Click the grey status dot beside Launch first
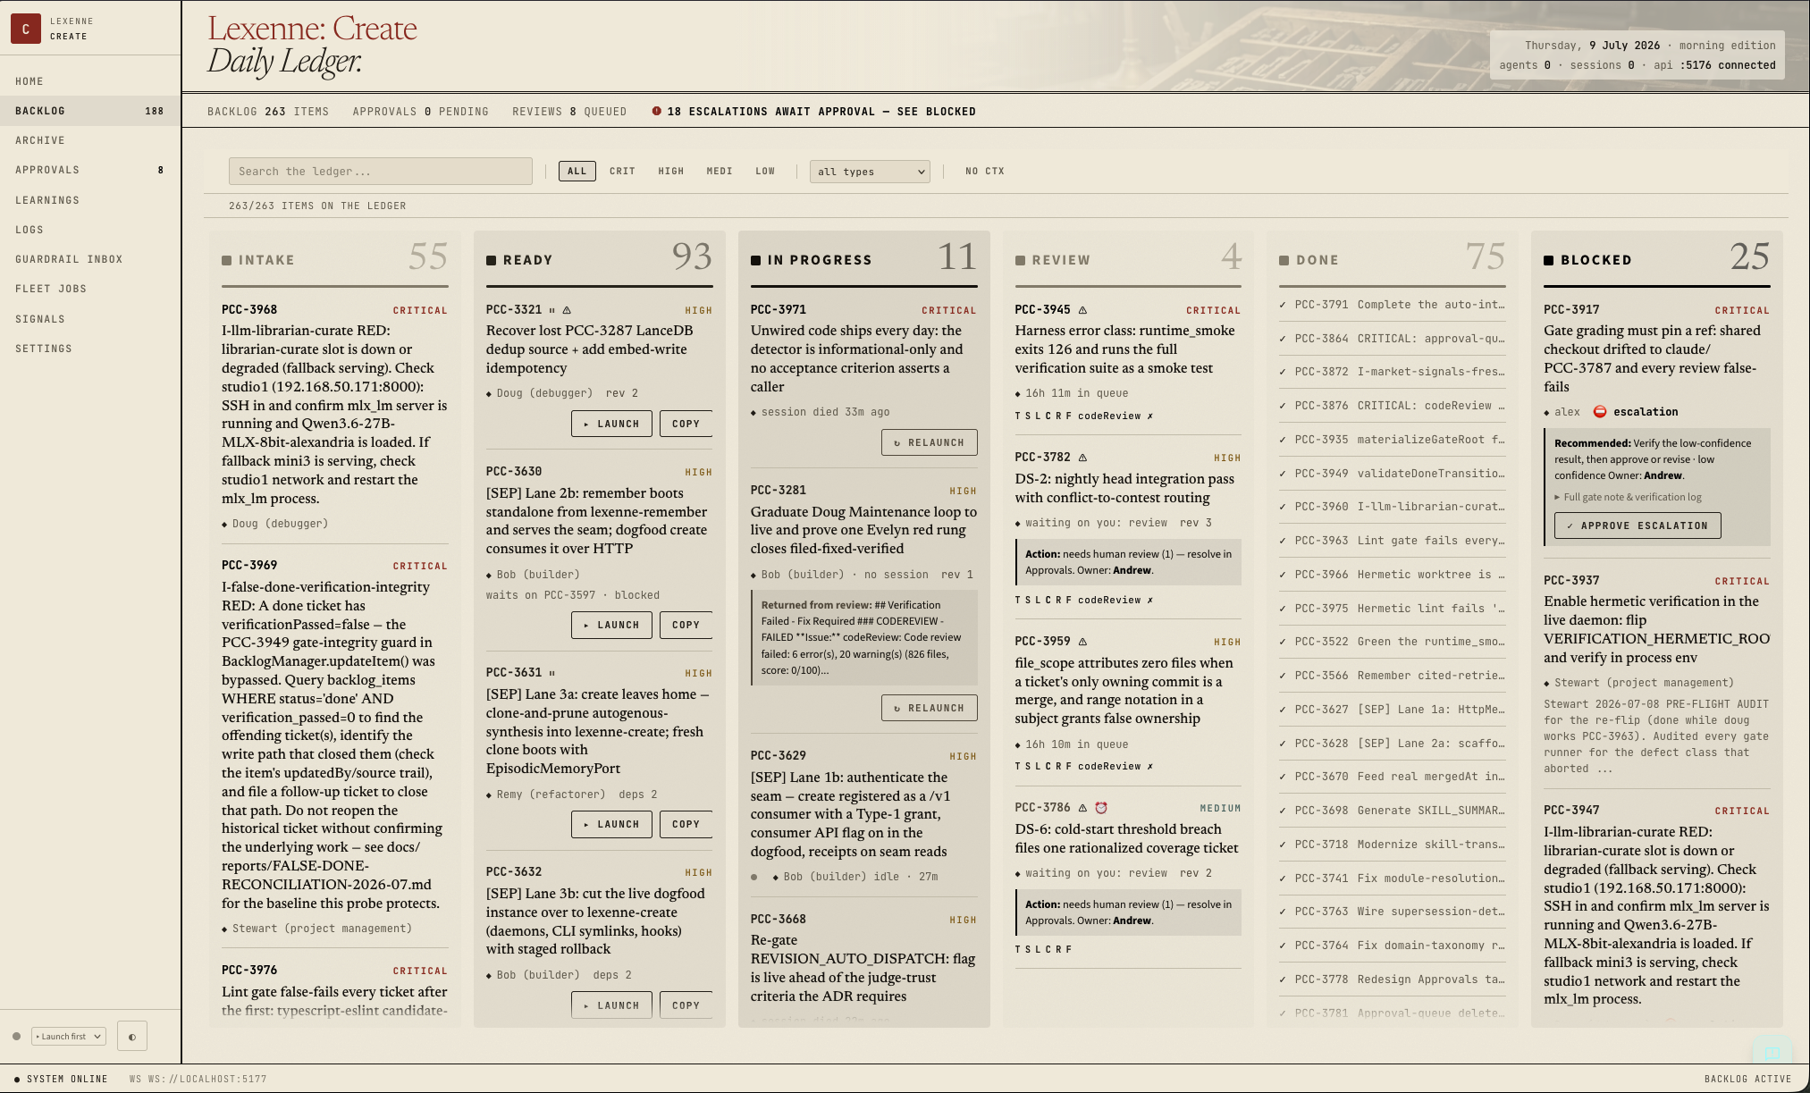The width and height of the screenshot is (1810, 1093). (x=16, y=1037)
